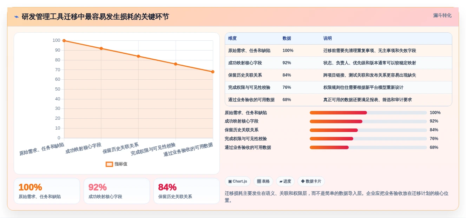Select table cell 成功映射核心字段

(x=245, y=63)
